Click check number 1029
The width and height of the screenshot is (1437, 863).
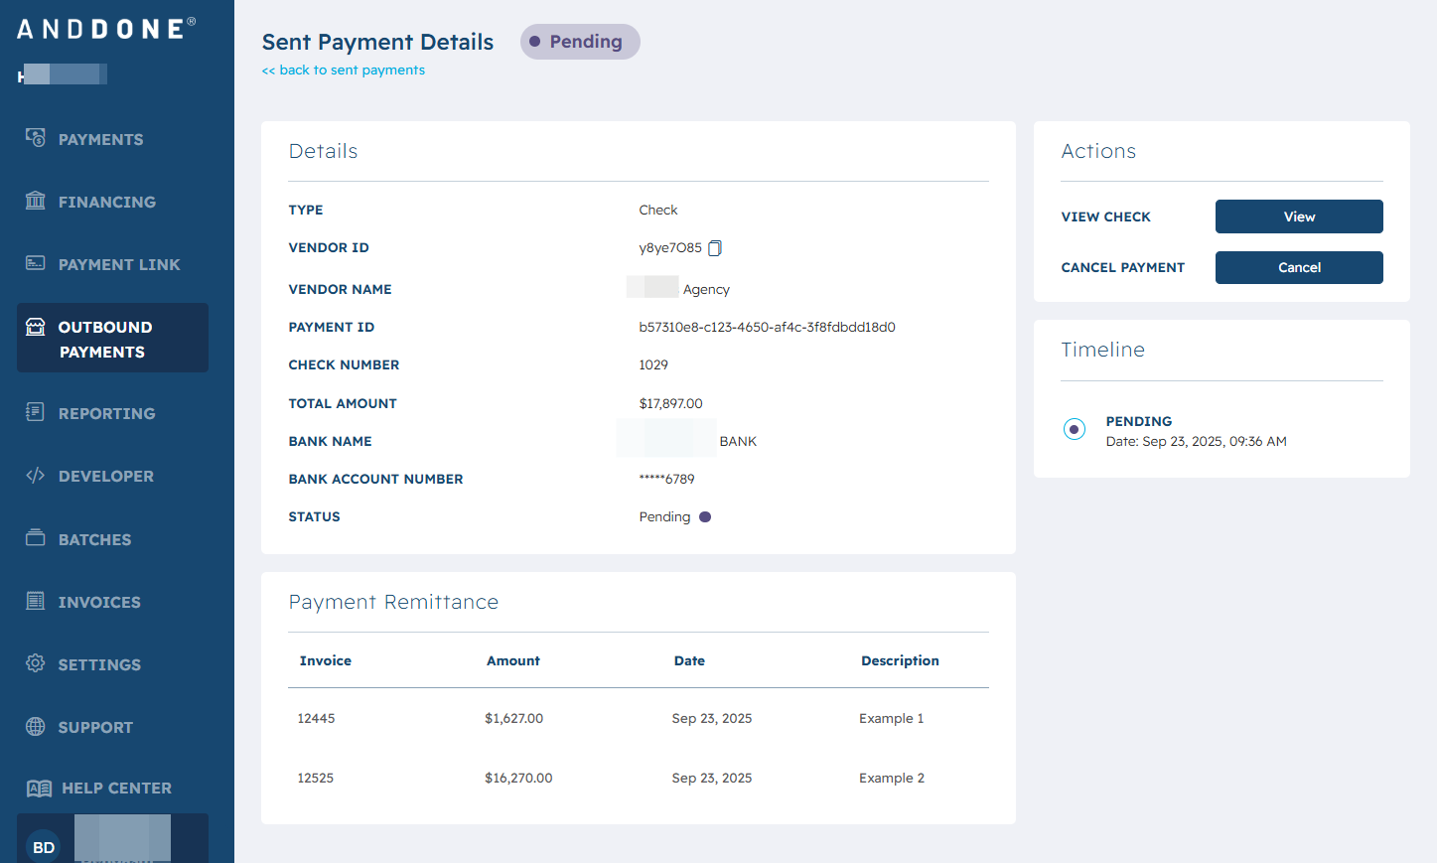tap(653, 364)
